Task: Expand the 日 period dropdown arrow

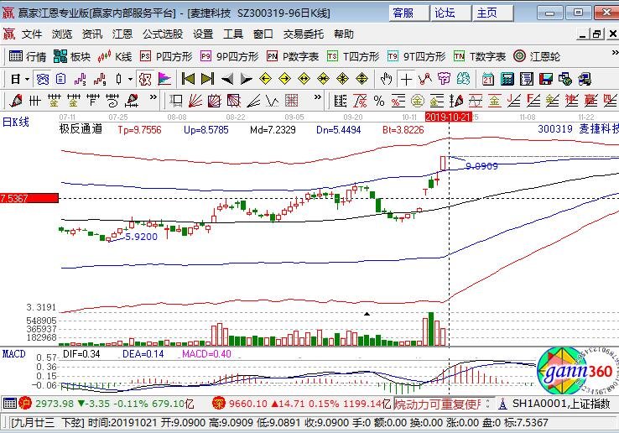Action: (27, 80)
